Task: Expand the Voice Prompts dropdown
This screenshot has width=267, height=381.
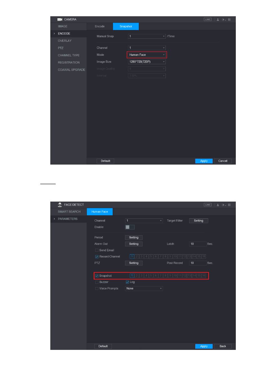Action: (x=144, y=288)
